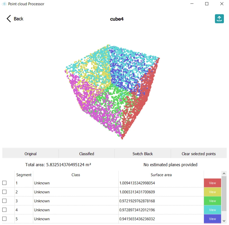The width and height of the screenshot is (229, 225).
Task: Clear selected points
Action: click(x=199, y=154)
